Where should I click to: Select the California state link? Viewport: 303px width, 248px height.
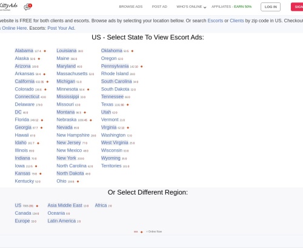[x=25, y=81]
